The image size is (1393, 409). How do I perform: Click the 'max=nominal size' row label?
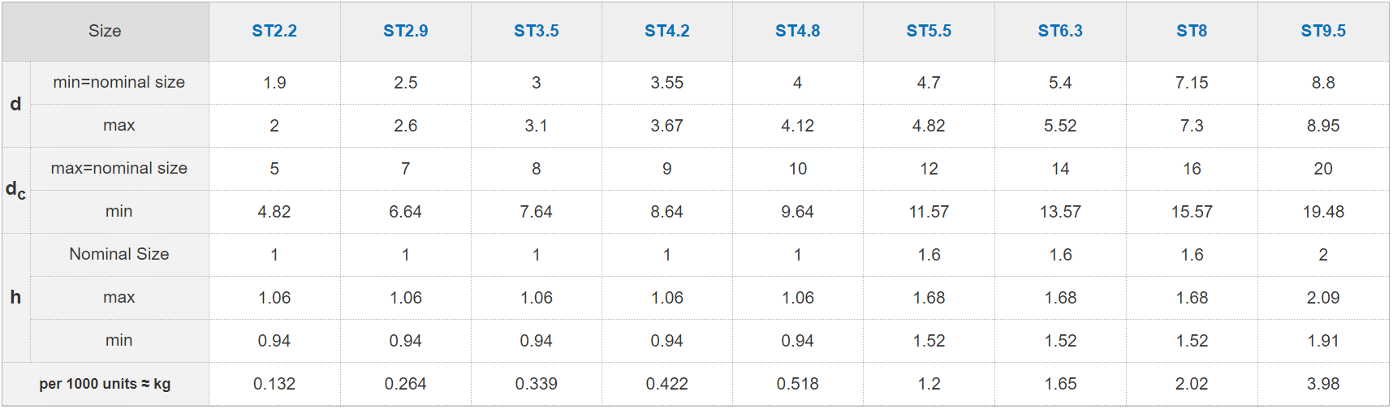click(x=119, y=168)
